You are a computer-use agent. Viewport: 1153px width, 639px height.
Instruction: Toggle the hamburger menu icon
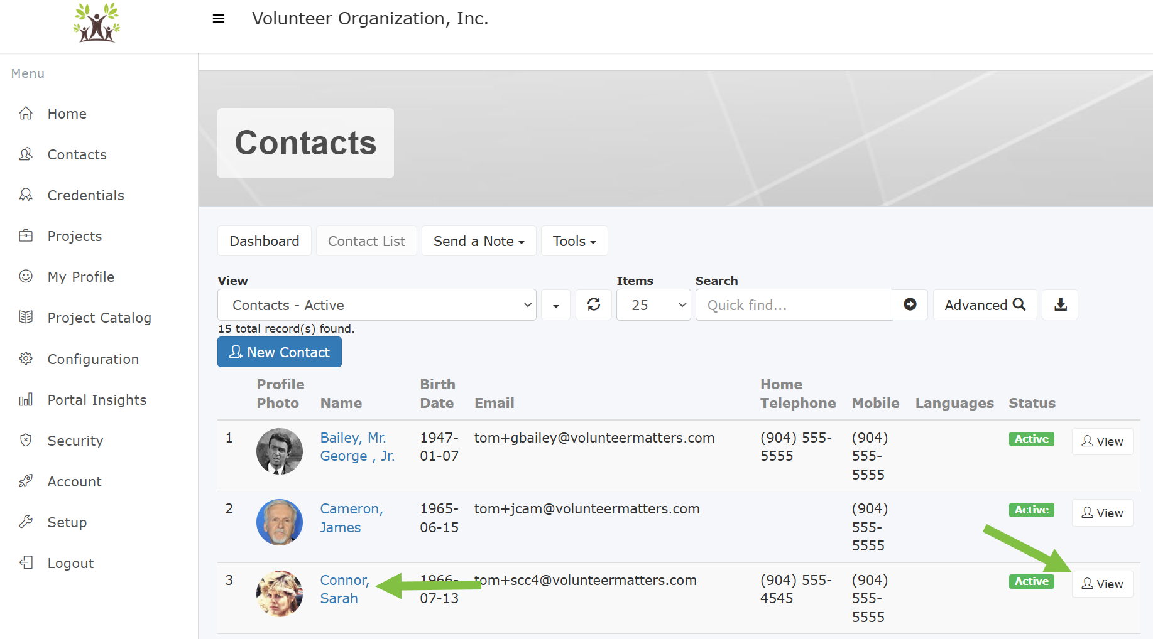pyautogui.click(x=219, y=19)
